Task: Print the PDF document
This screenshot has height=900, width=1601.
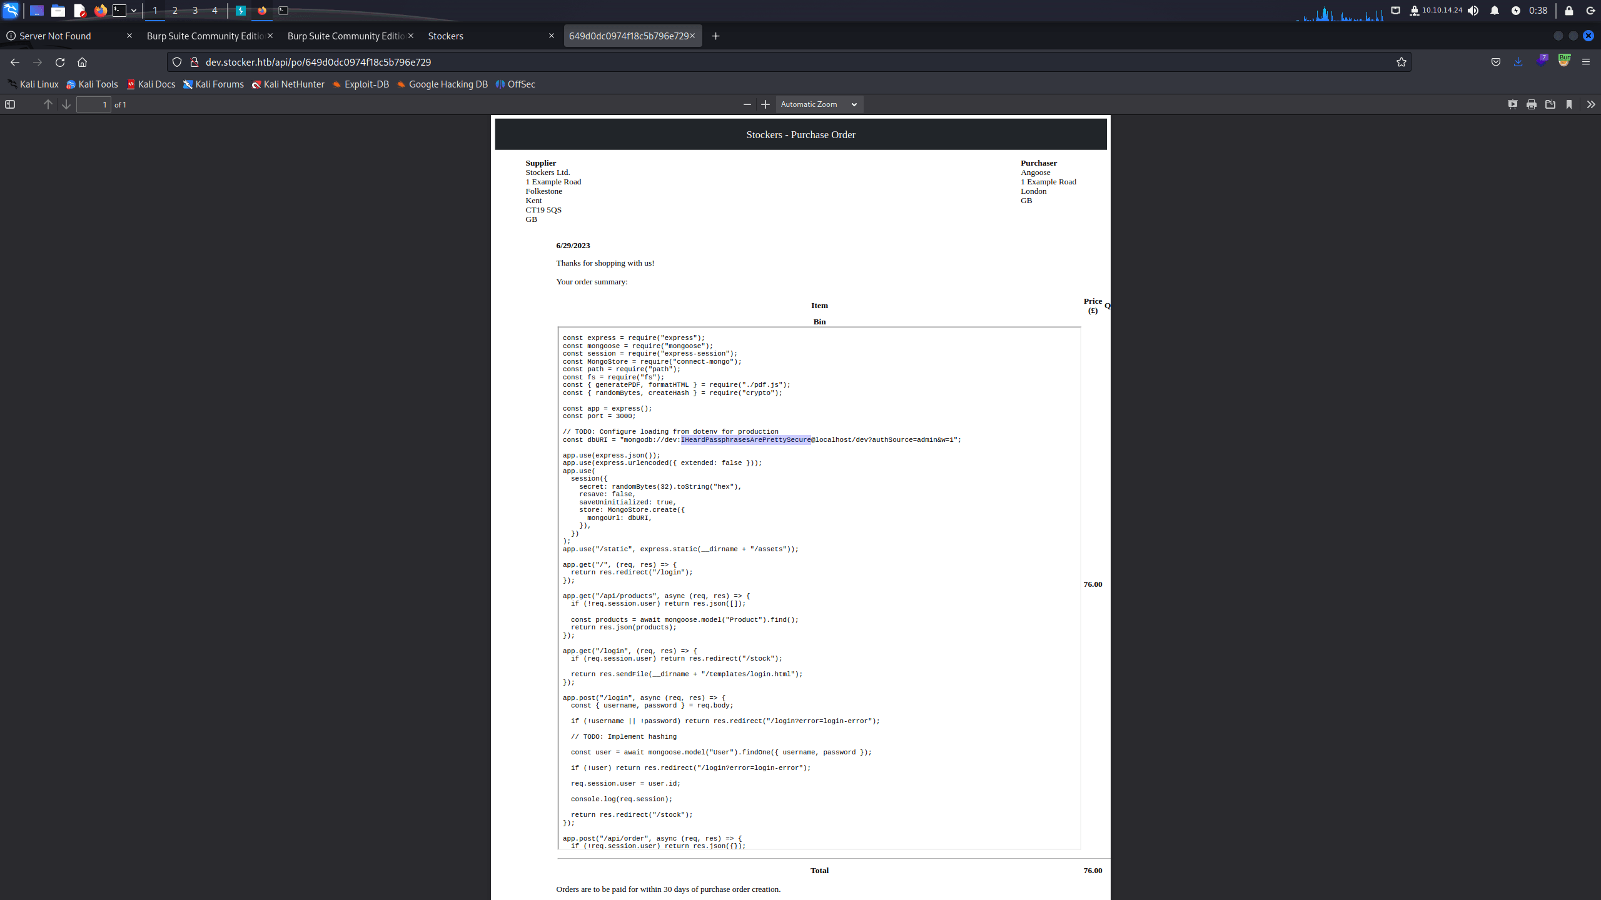Action: [1531, 104]
